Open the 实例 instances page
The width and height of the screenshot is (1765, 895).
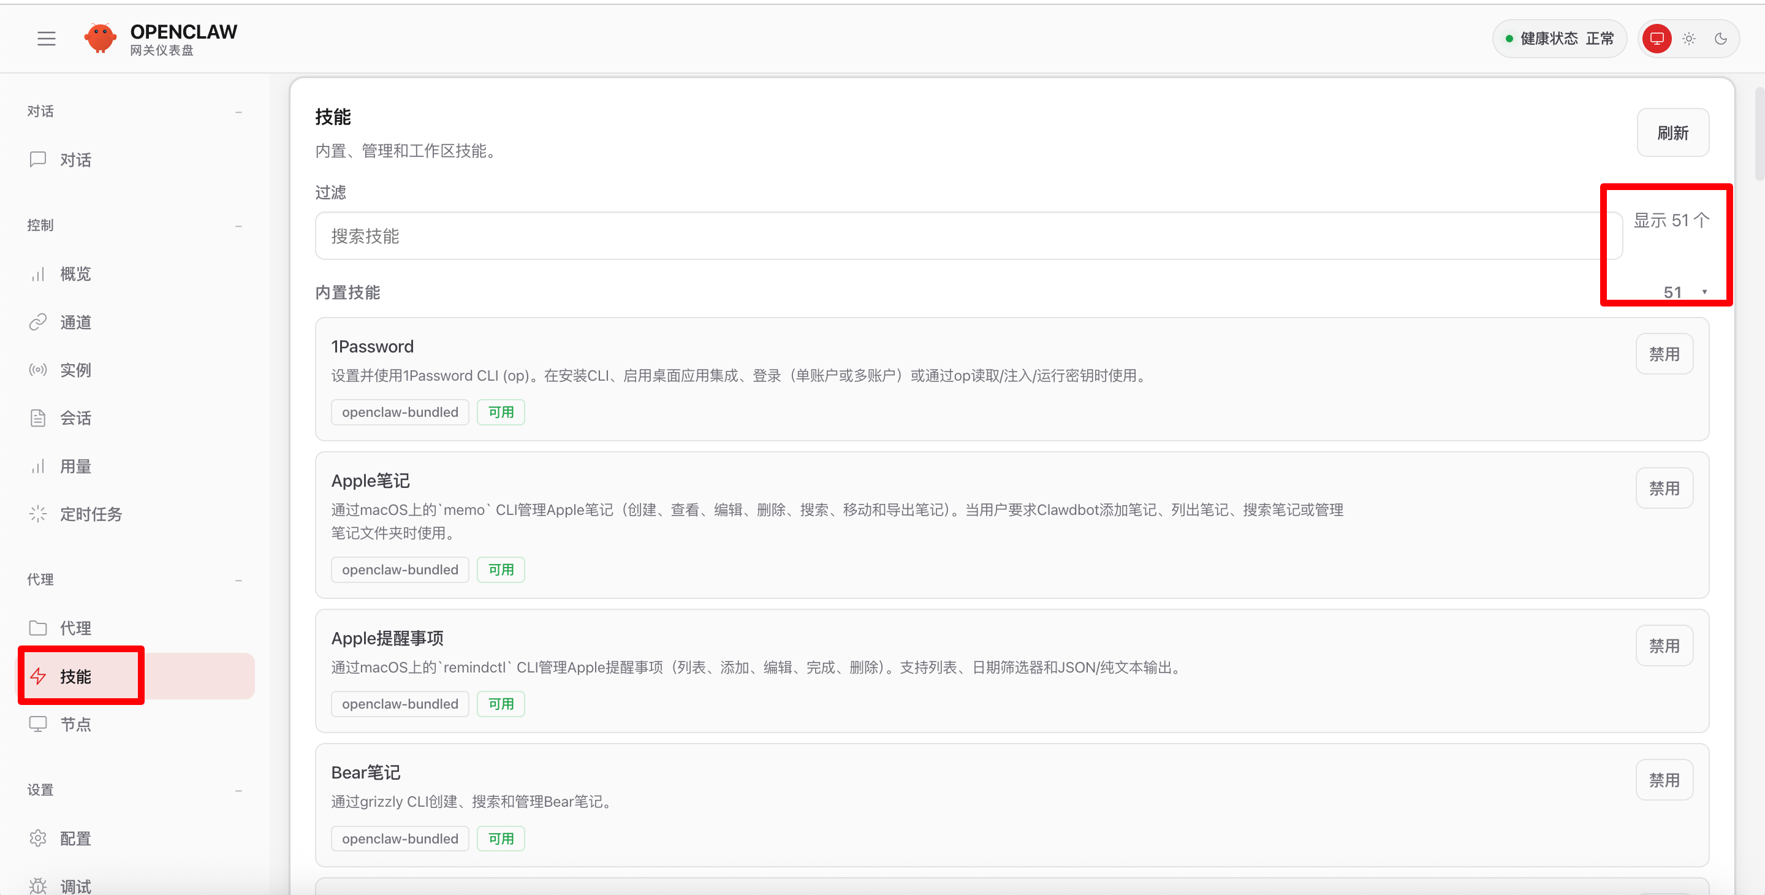pyautogui.click(x=75, y=370)
